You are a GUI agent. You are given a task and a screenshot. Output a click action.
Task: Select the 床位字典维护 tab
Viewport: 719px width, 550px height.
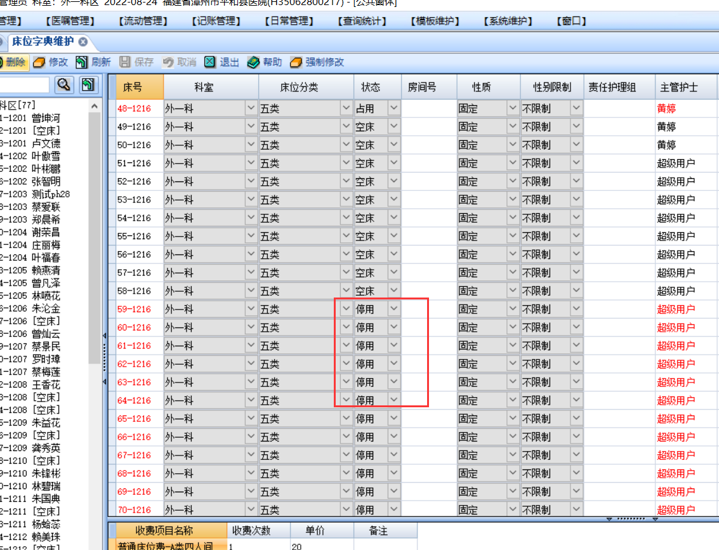tap(43, 42)
